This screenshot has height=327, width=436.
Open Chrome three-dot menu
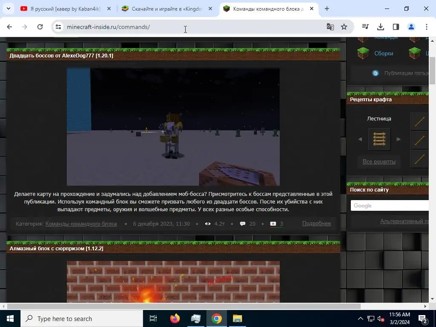(x=427, y=27)
